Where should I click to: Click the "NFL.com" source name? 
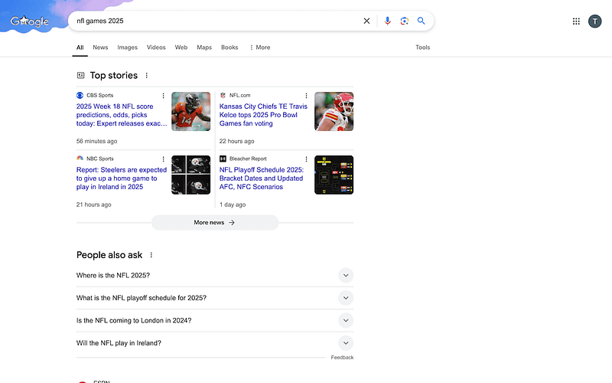(x=240, y=95)
